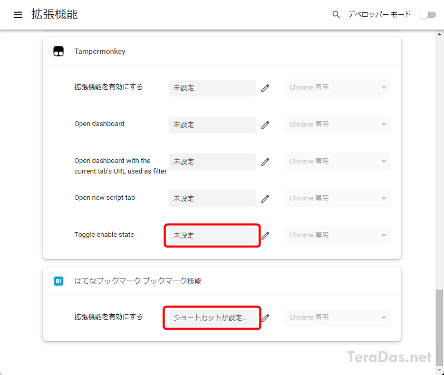This screenshot has width=444, height=375.
Task: Click the Toggle enable state label
Action: 104,235
